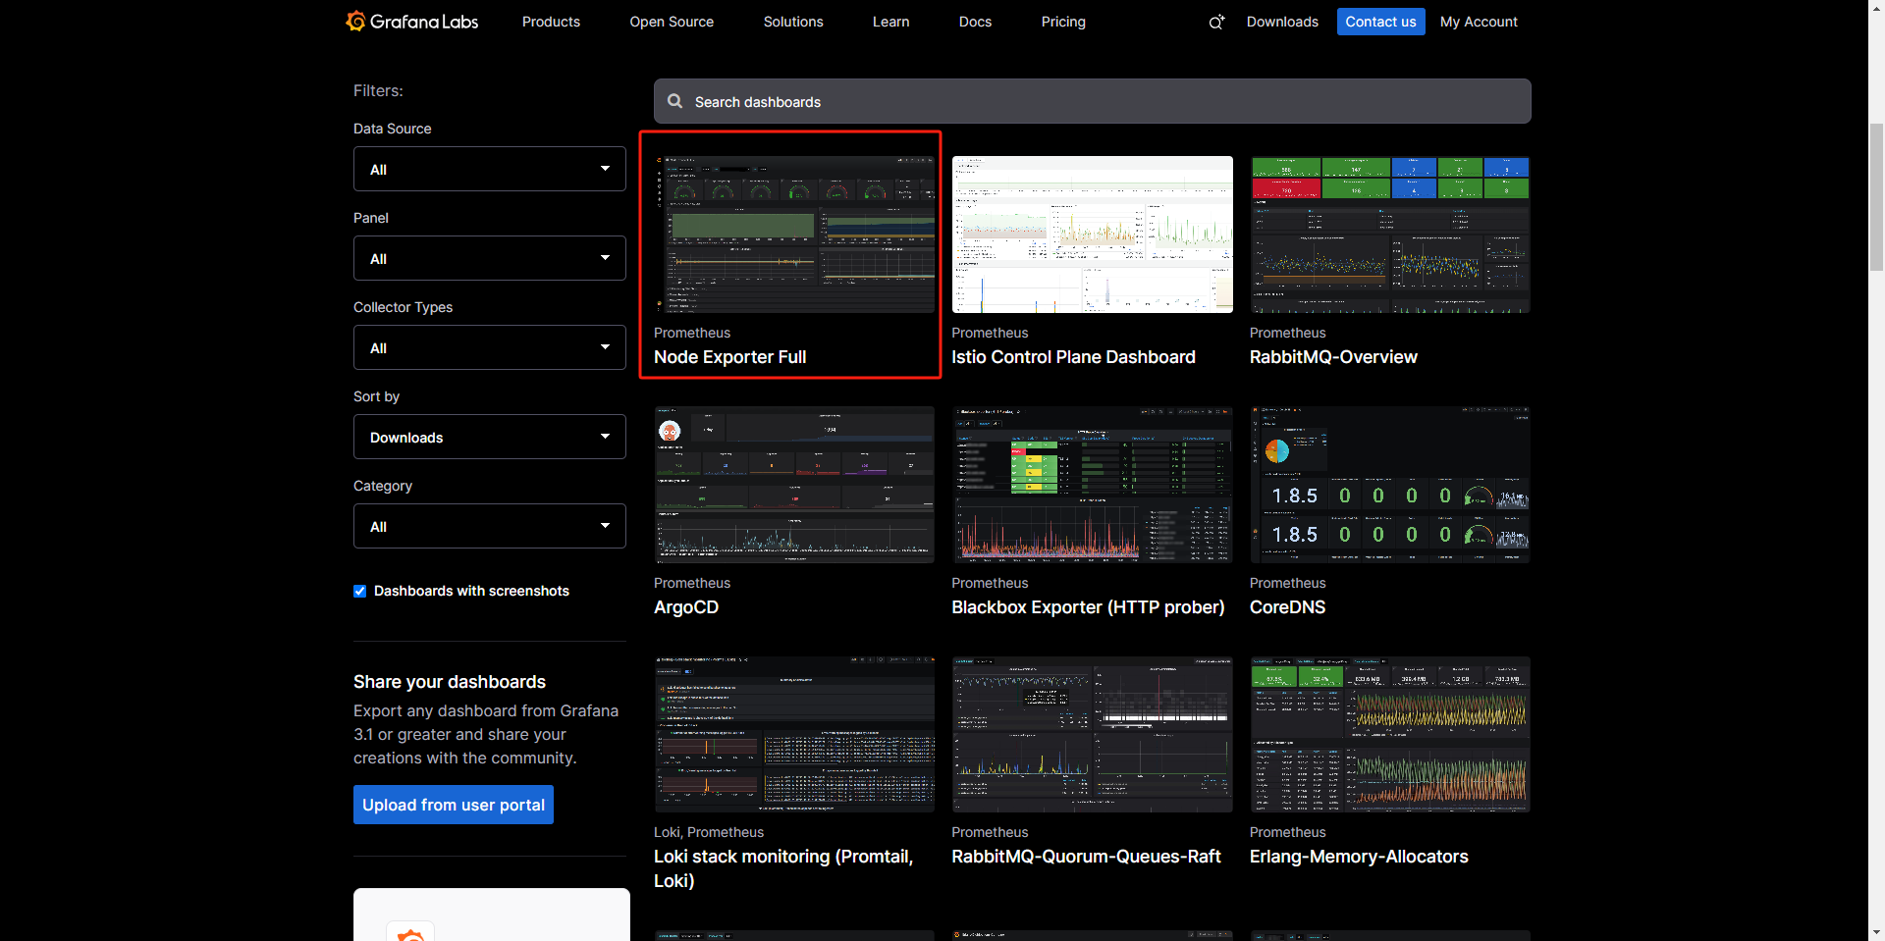This screenshot has width=1885, height=941.
Task: Open the Products menu
Action: (551, 22)
